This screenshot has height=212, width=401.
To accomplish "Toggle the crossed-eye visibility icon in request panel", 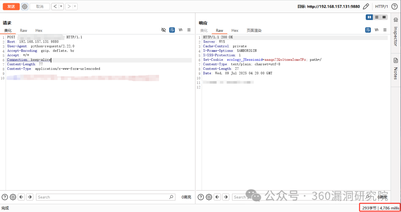I will click(163, 30).
